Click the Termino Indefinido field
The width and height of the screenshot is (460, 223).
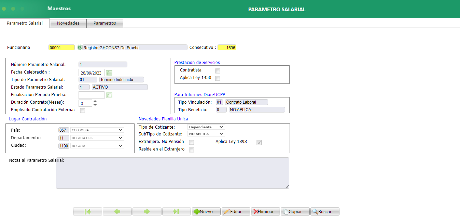tap(122, 79)
